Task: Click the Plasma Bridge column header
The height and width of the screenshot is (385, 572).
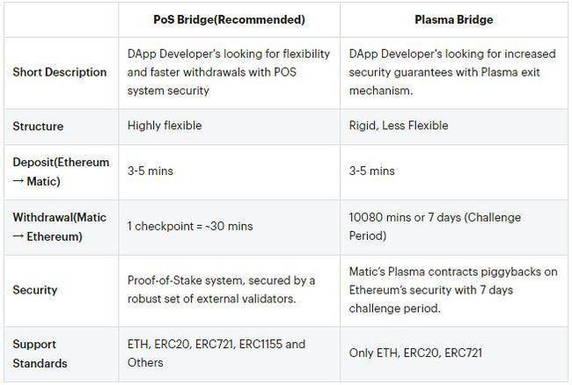Action: [454, 19]
